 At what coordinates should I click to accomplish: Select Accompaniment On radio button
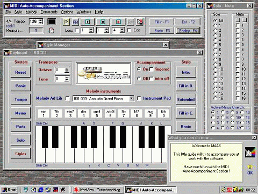pyautogui.click(x=139, y=69)
